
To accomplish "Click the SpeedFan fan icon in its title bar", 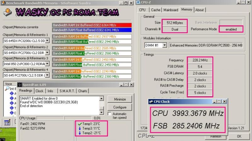I will pos(20,85).
